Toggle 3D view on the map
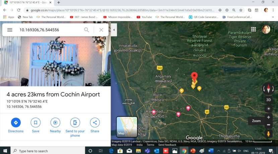This screenshot has height=154, width=278. [268, 100]
